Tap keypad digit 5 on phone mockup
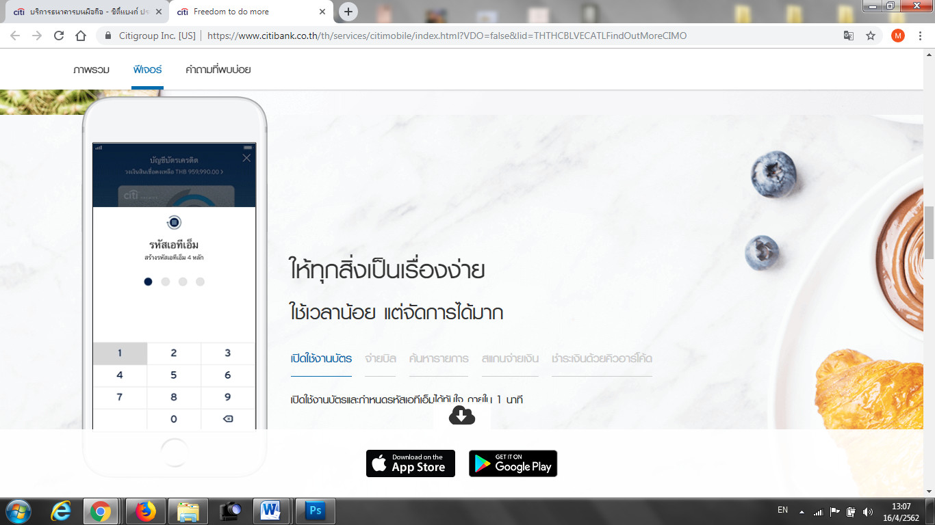Viewport: 935px width, 525px height. pos(174,375)
